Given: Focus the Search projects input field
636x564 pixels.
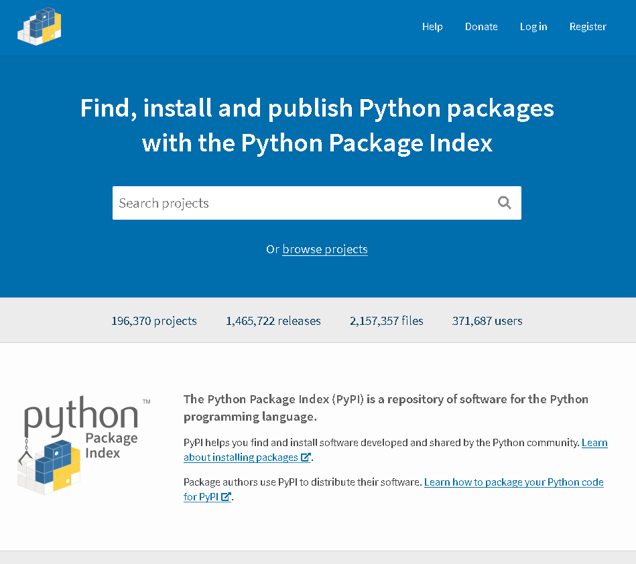Looking at the screenshot, I should [317, 203].
